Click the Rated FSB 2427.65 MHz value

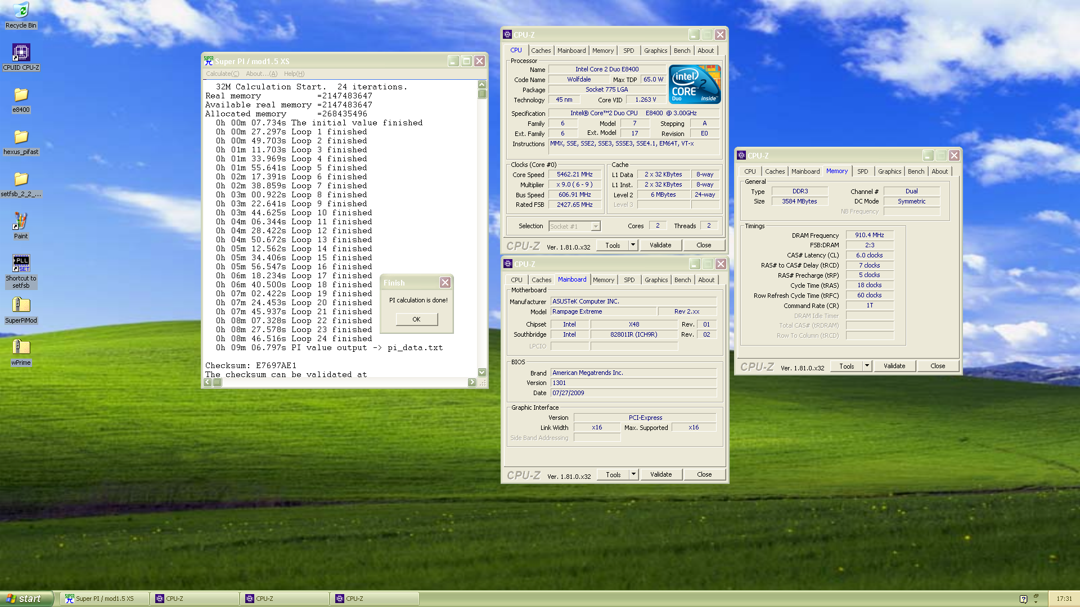(x=574, y=205)
